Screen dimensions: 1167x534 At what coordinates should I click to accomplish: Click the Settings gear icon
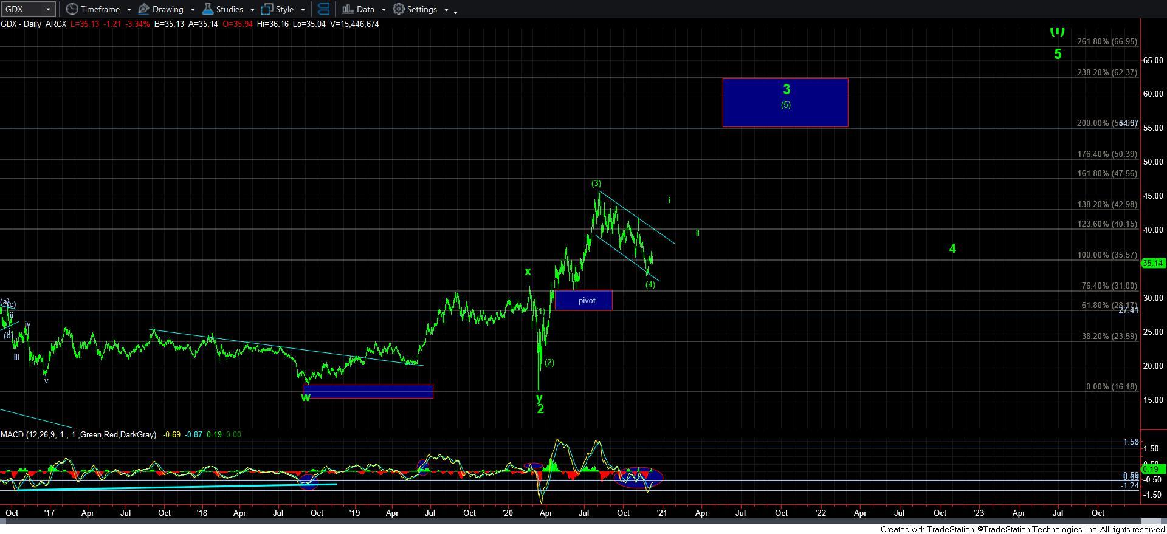click(398, 9)
